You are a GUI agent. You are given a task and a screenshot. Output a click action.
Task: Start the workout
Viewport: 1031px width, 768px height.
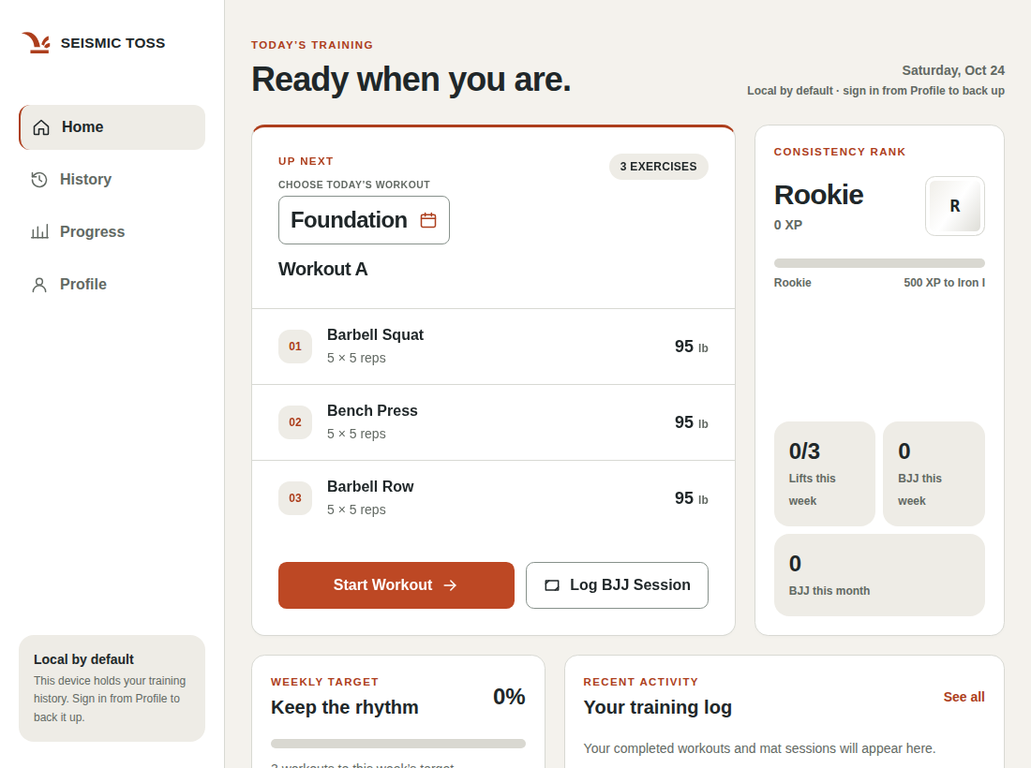coord(396,585)
